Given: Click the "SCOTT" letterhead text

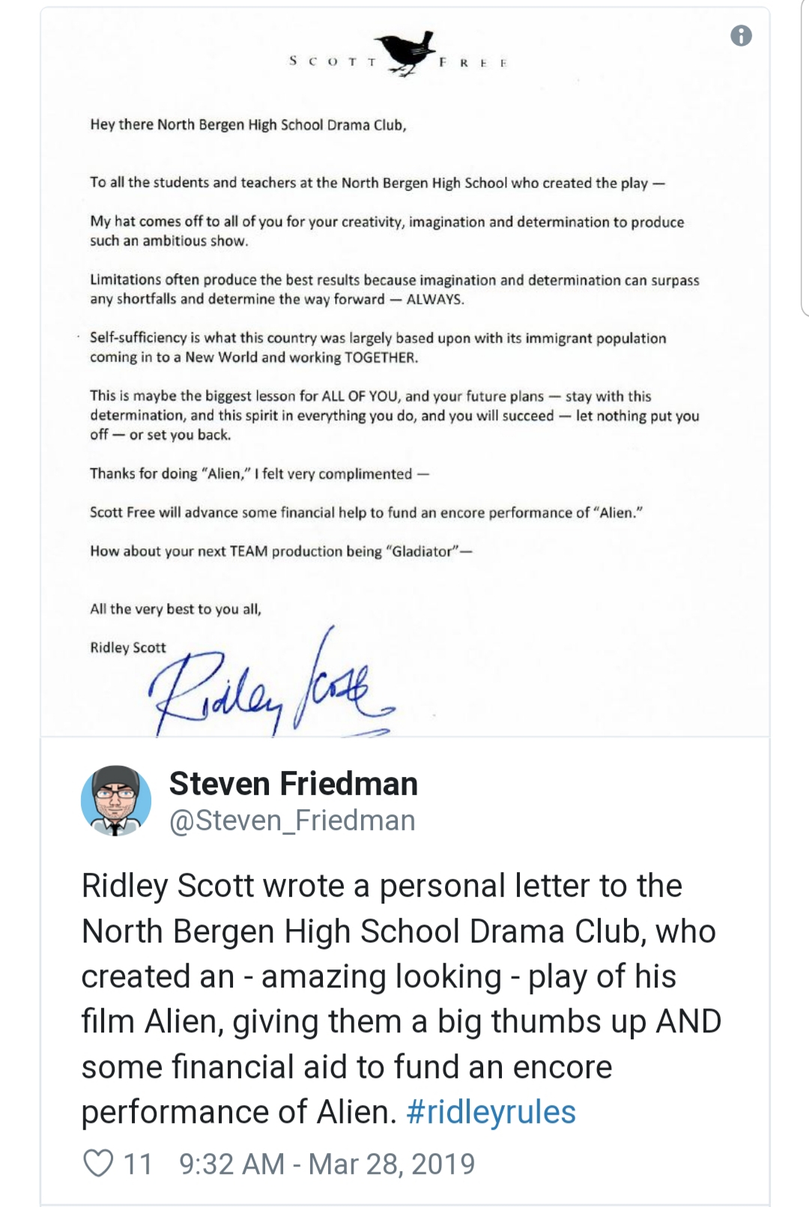Looking at the screenshot, I should [332, 61].
